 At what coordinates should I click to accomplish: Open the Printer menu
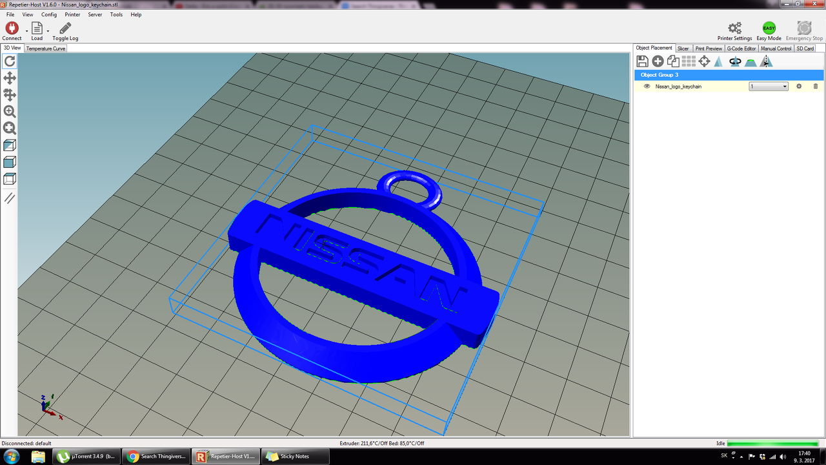[x=72, y=14]
